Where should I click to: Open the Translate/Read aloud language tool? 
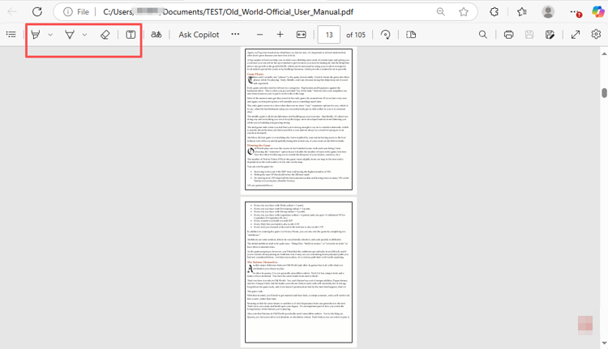(x=156, y=35)
